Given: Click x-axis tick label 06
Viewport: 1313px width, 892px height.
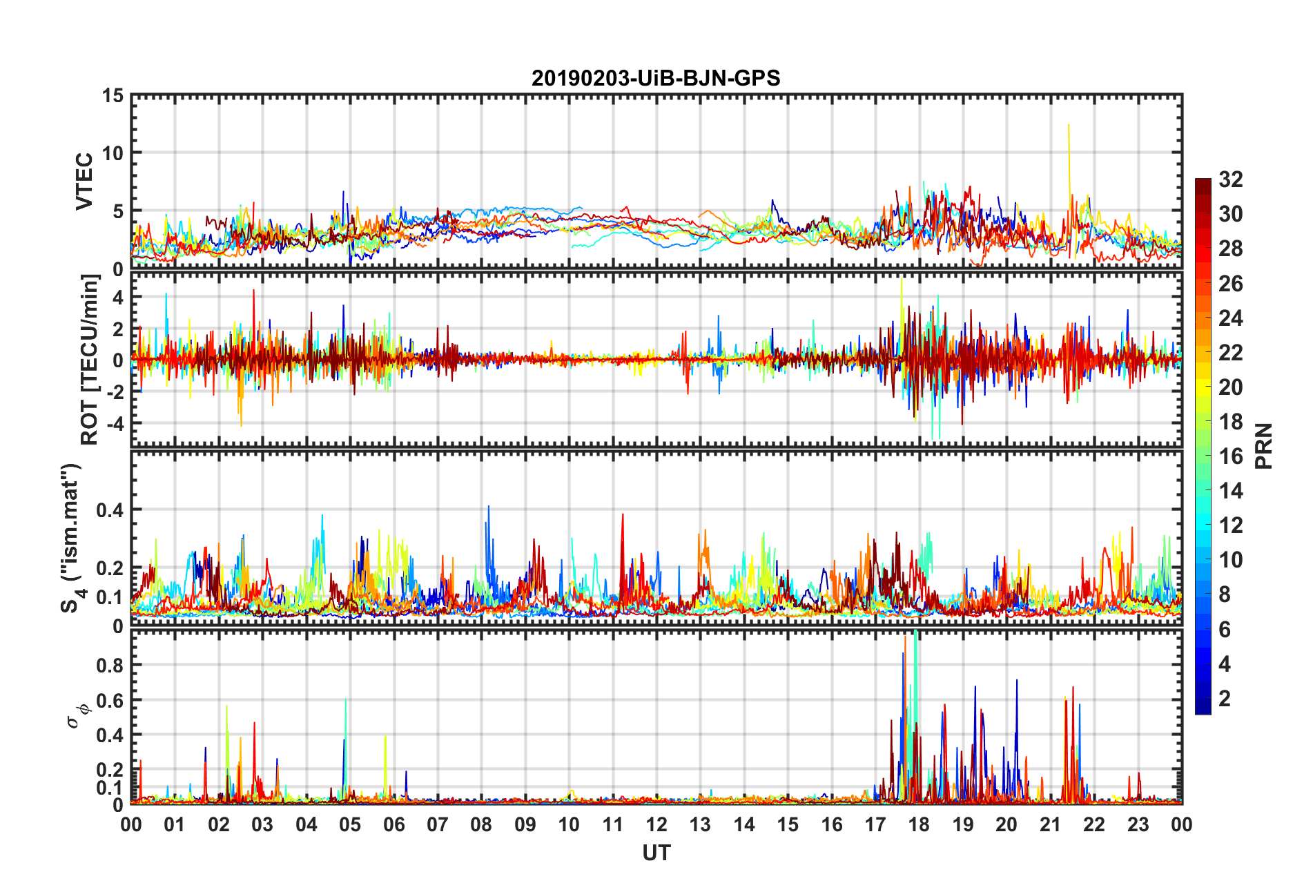Looking at the screenshot, I should tap(394, 824).
